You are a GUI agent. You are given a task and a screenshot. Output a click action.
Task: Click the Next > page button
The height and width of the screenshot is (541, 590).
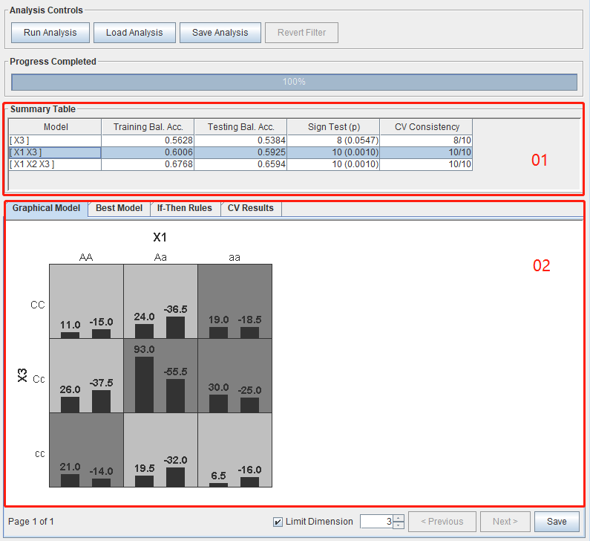pyautogui.click(x=505, y=522)
